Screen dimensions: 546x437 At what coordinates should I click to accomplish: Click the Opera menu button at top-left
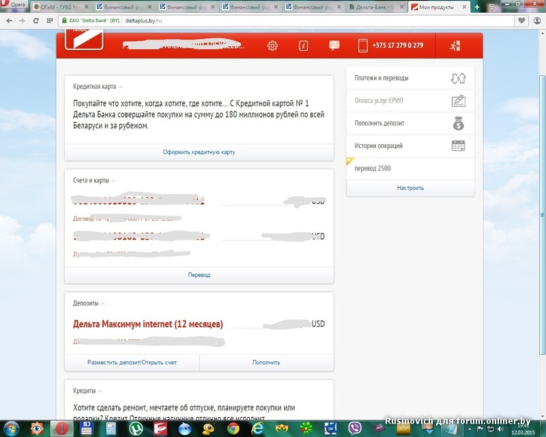click(14, 5)
